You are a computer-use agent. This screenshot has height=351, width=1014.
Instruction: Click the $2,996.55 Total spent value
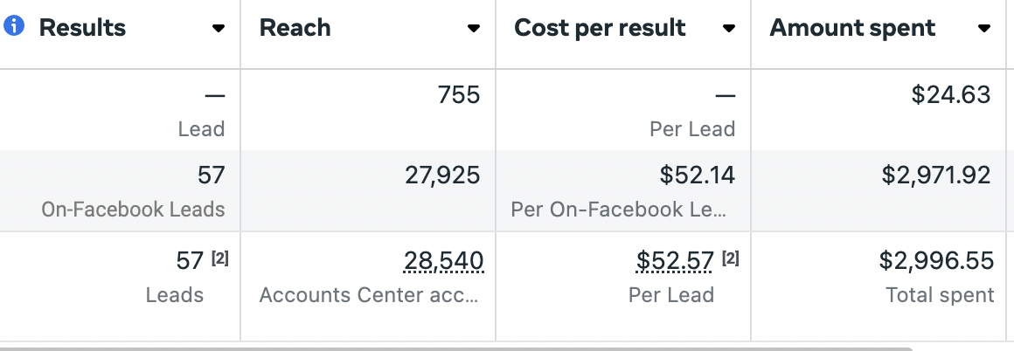pyautogui.click(x=935, y=260)
